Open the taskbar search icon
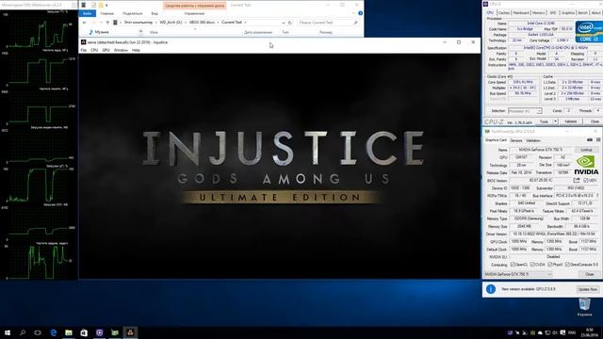Image resolution: width=603 pixels, height=339 pixels. coord(23,332)
